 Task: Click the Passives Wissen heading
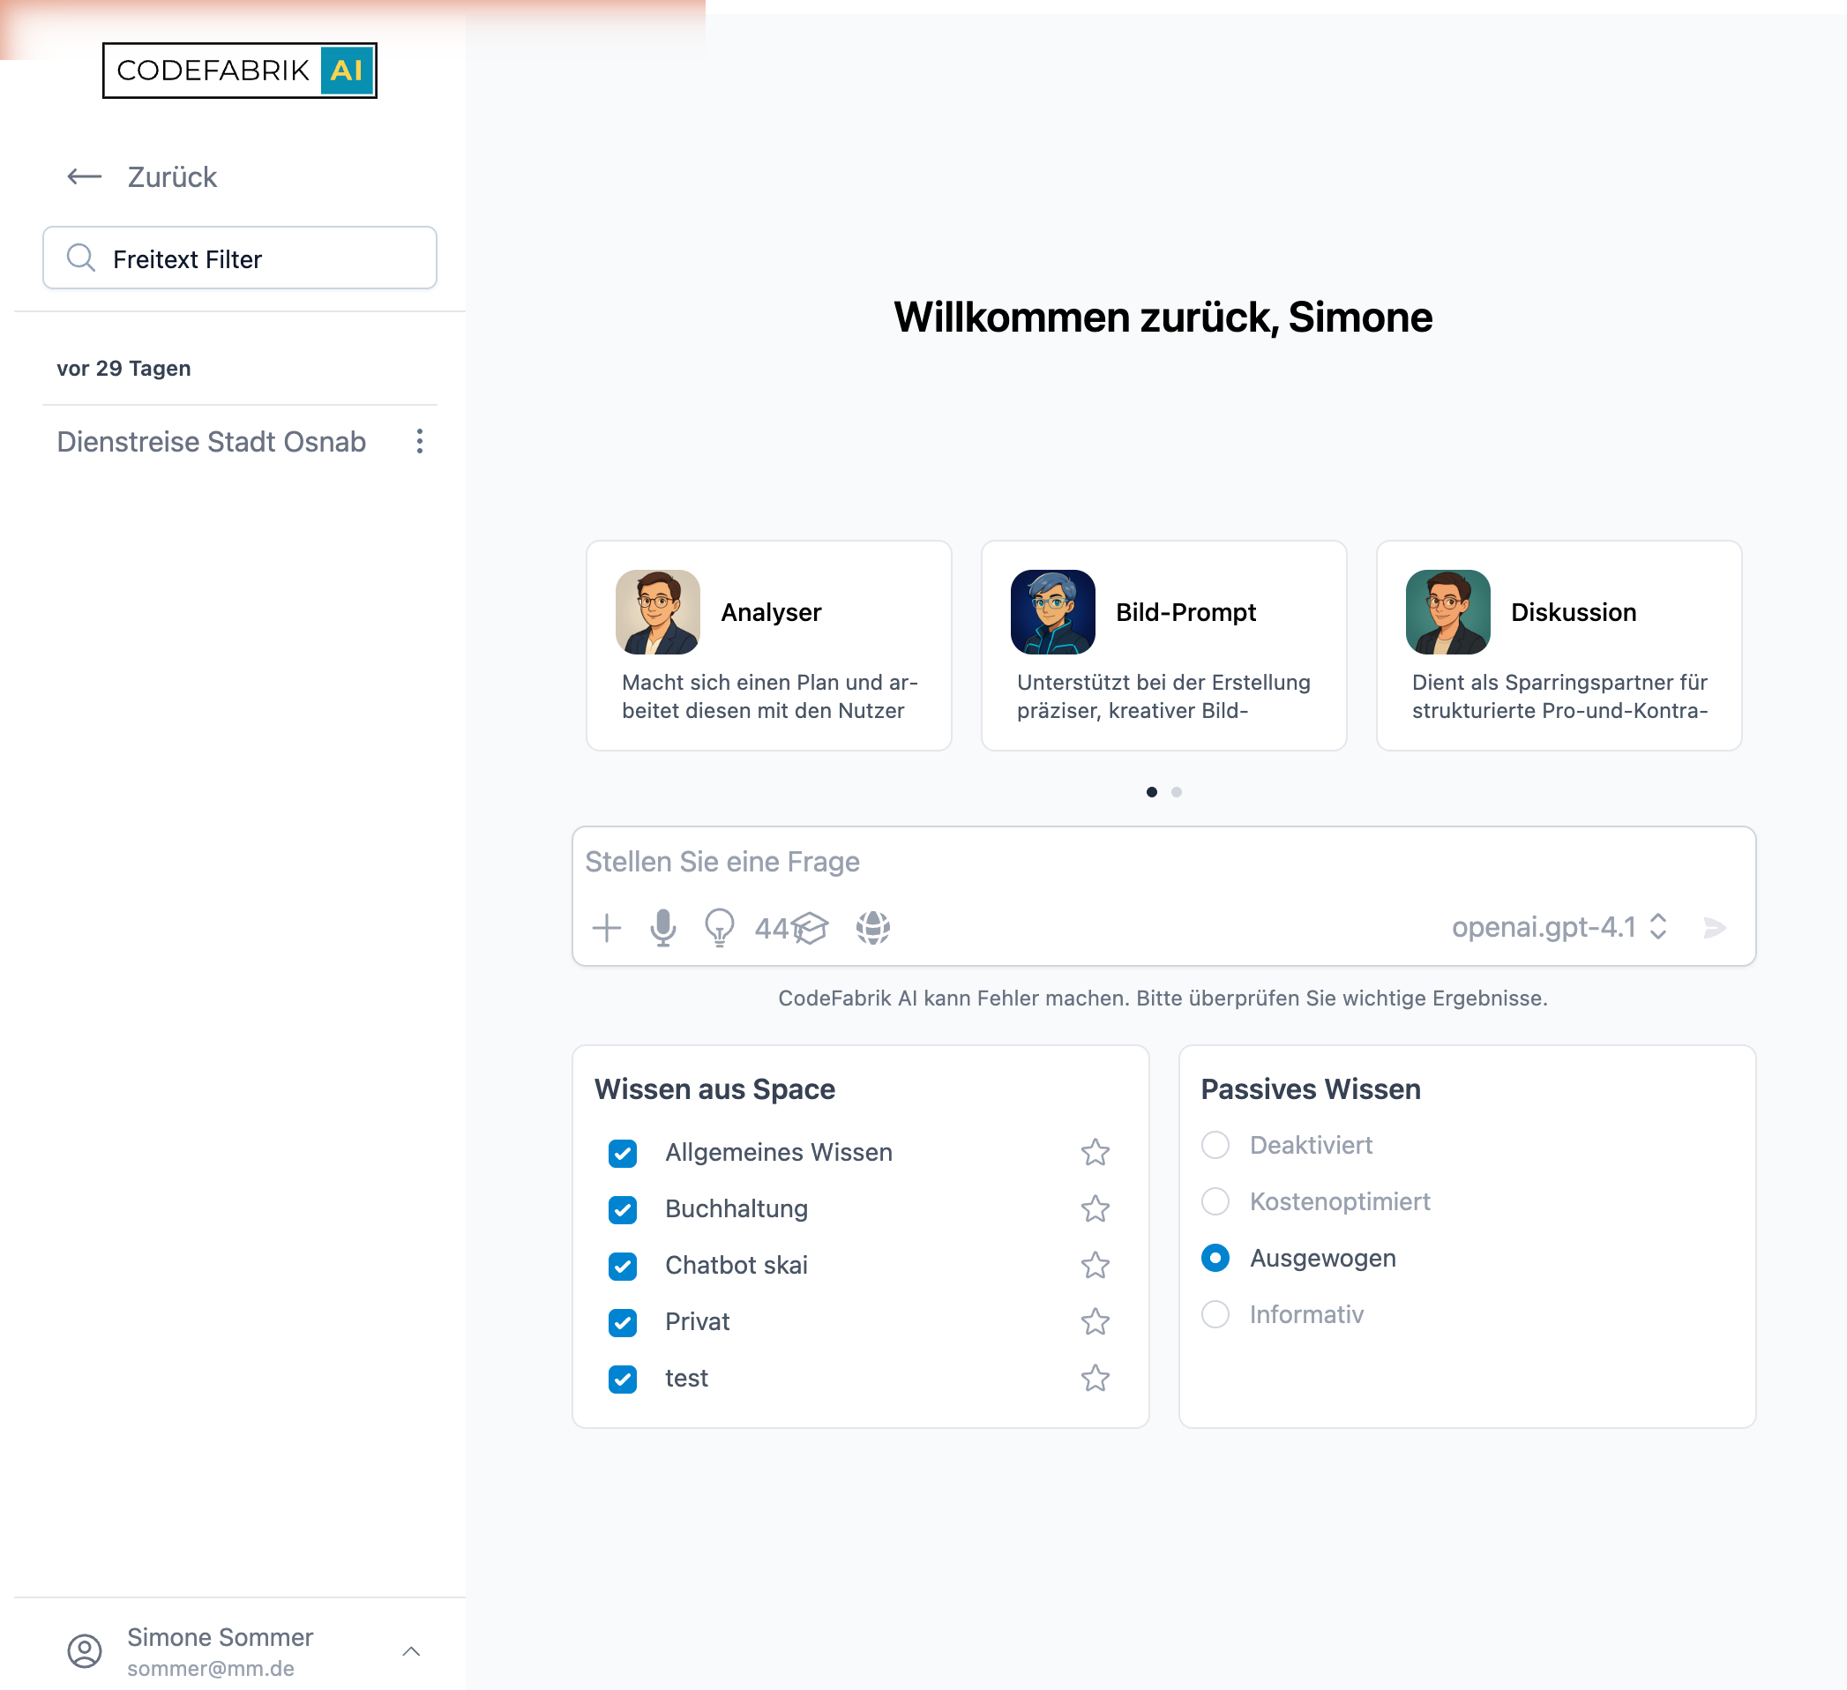tap(1310, 1089)
